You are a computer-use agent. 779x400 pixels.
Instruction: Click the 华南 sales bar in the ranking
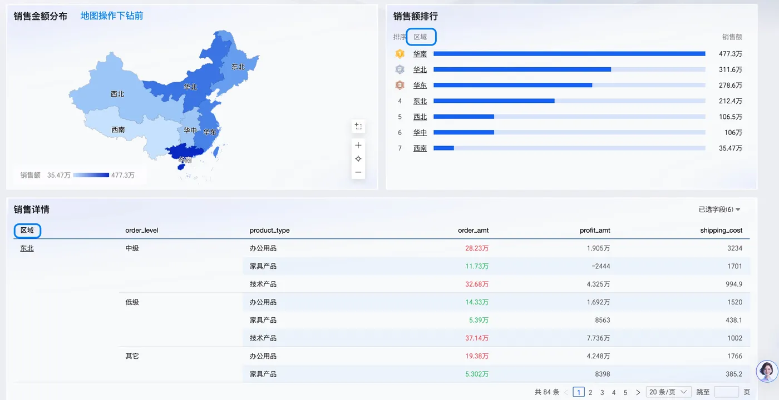[x=569, y=54]
